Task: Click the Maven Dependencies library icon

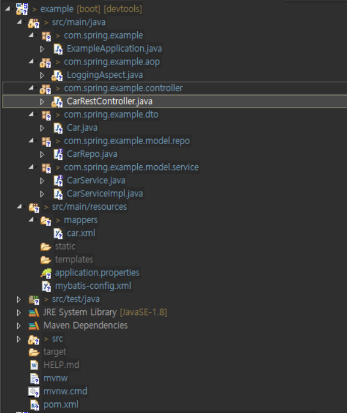Action: pos(34,326)
